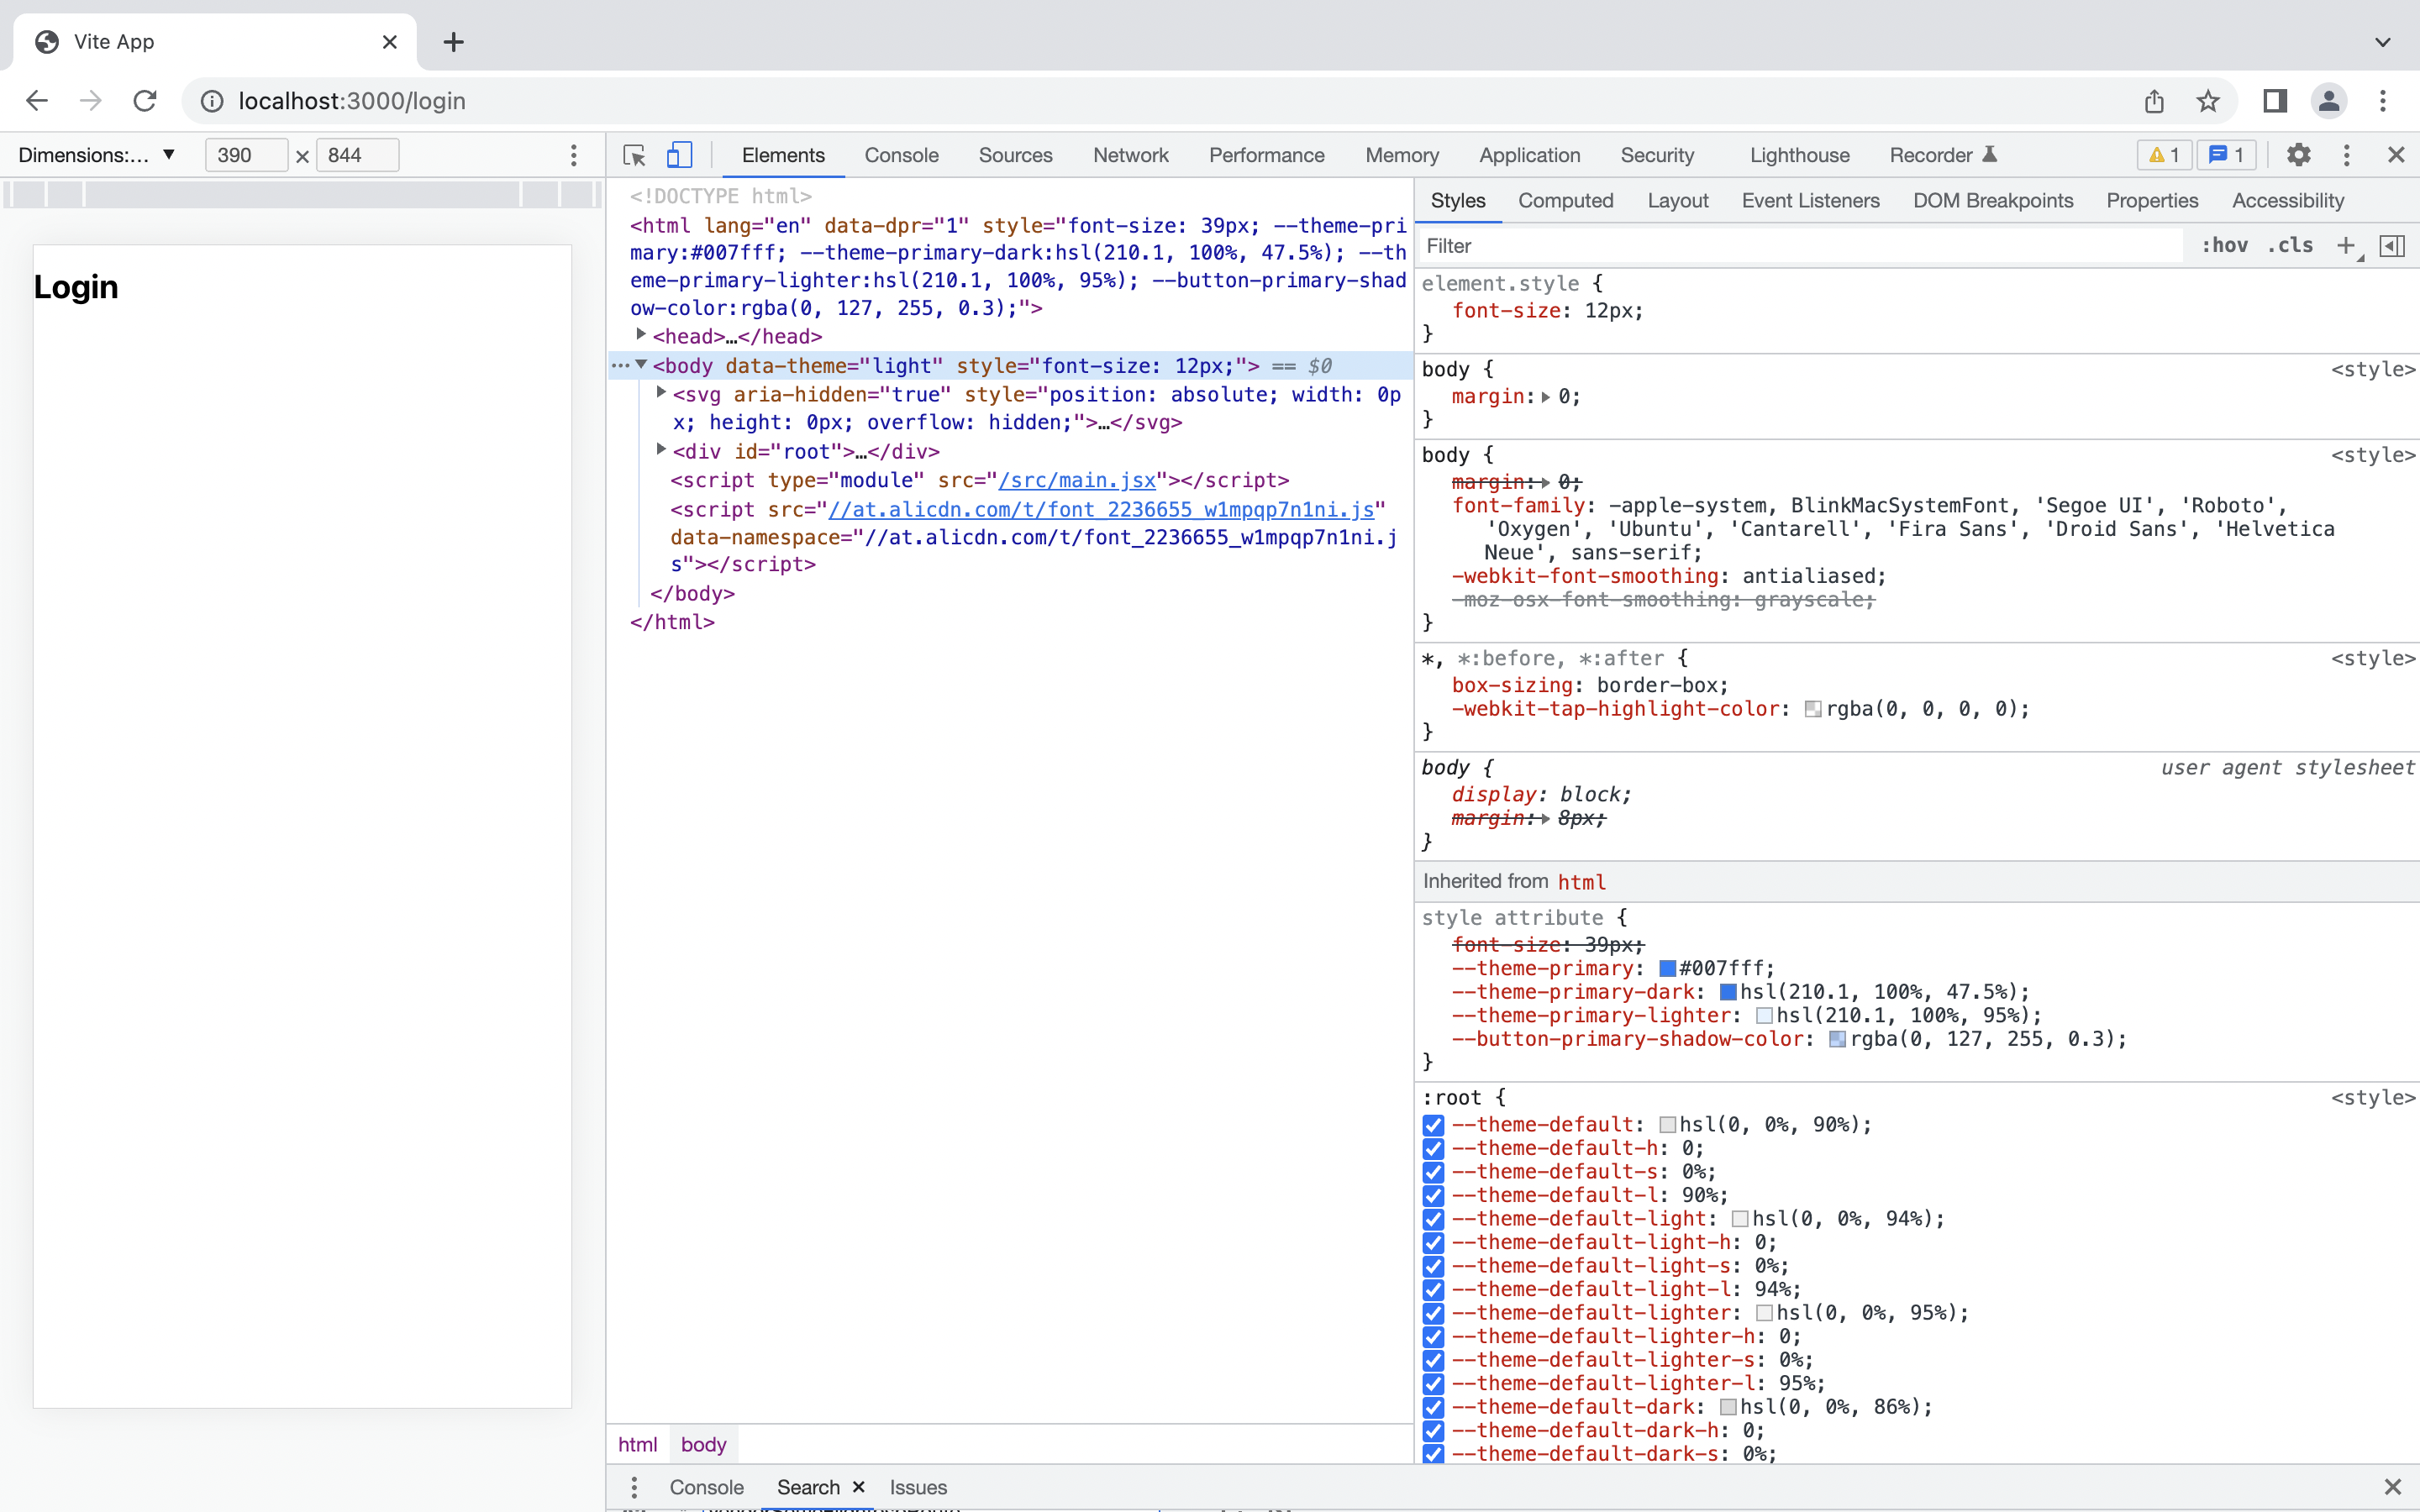Screen dimensions: 2420x1512
Task: Close the Search drawer tab
Action: point(858,1487)
